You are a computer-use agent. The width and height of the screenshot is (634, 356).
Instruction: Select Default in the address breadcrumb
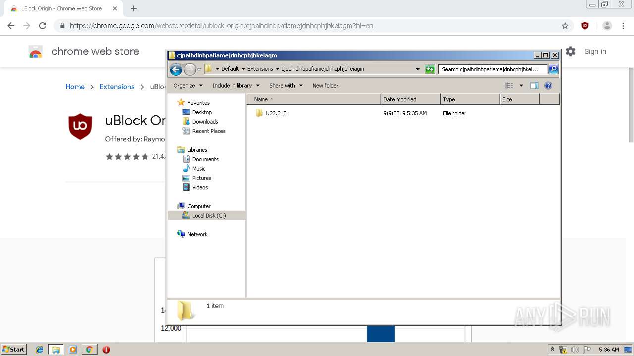point(230,69)
